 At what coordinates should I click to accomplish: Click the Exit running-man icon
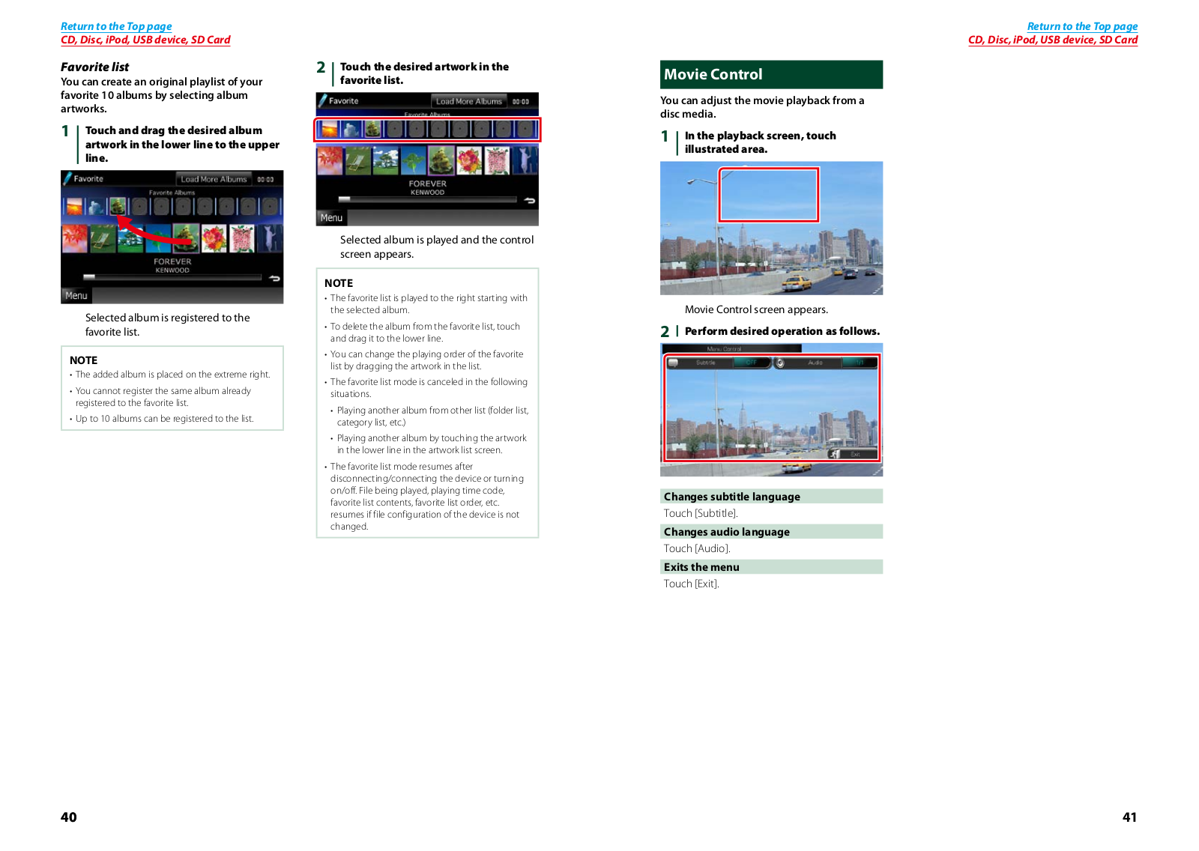[x=834, y=454]
